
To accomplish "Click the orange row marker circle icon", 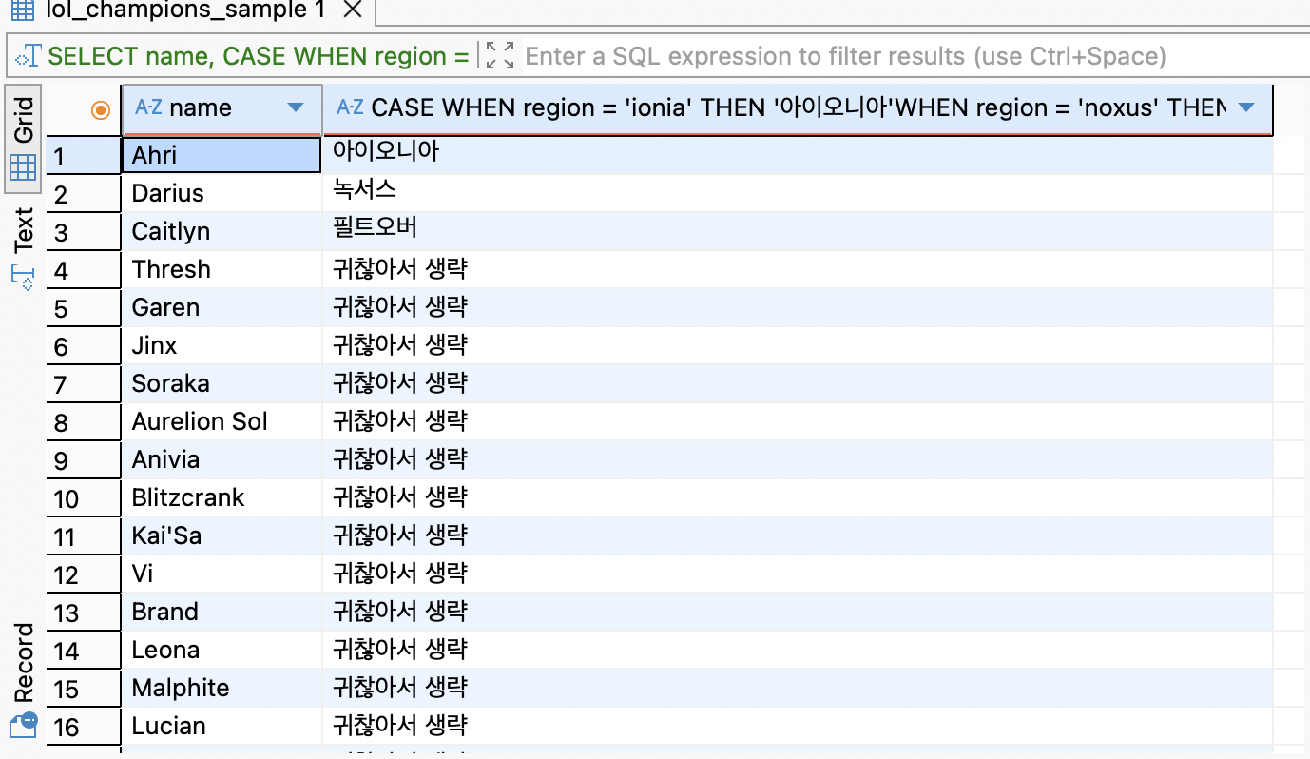I will coord(101,110).
